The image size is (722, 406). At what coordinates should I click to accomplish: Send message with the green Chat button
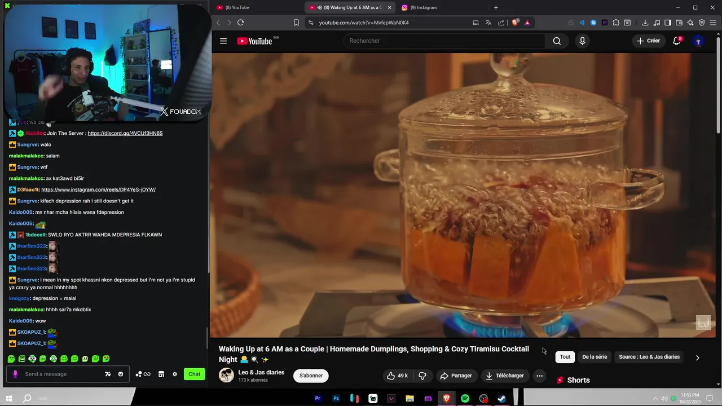(x=194, y=374)
